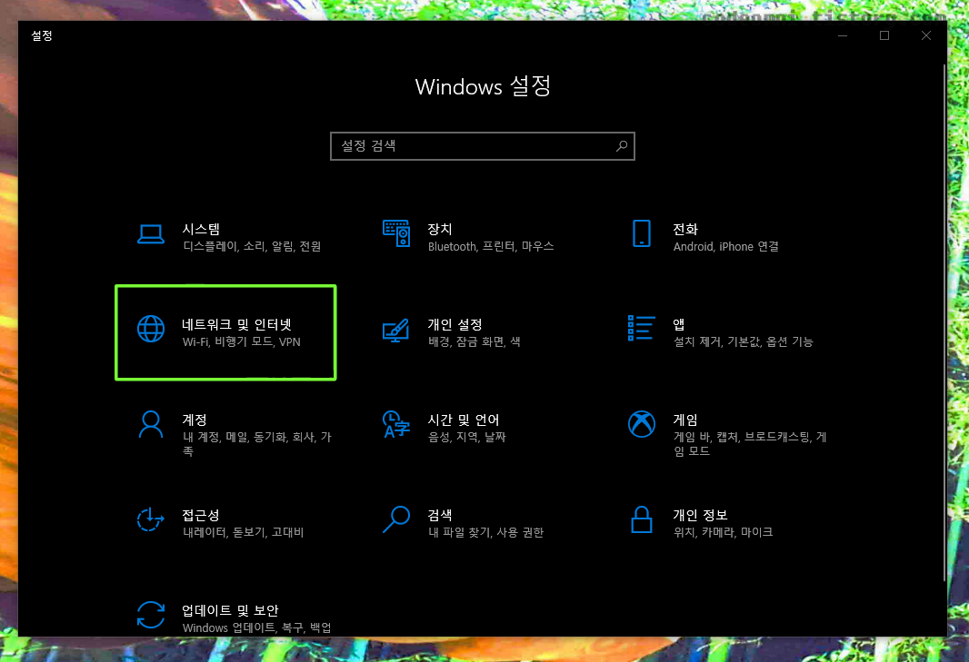Click the search magnifier in 설정 검색 box
Viewport: 969px width, 662px height.
pyautogui.click(x=622, y=145)
